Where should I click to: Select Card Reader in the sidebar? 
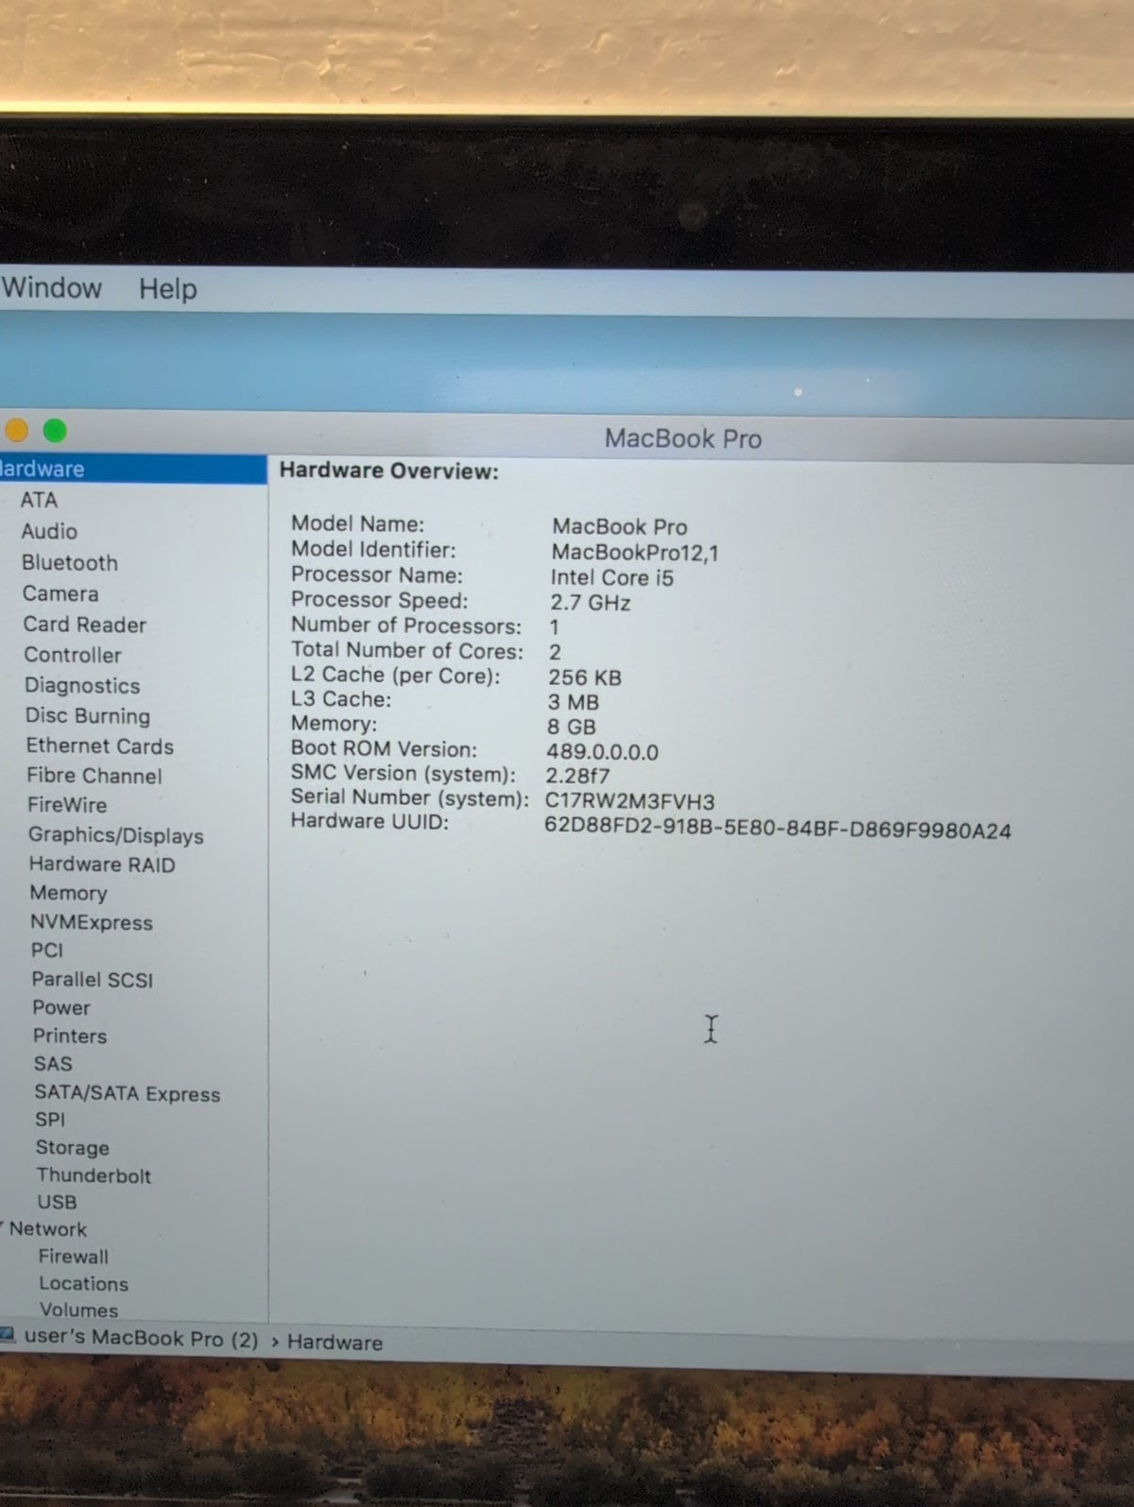85,625
